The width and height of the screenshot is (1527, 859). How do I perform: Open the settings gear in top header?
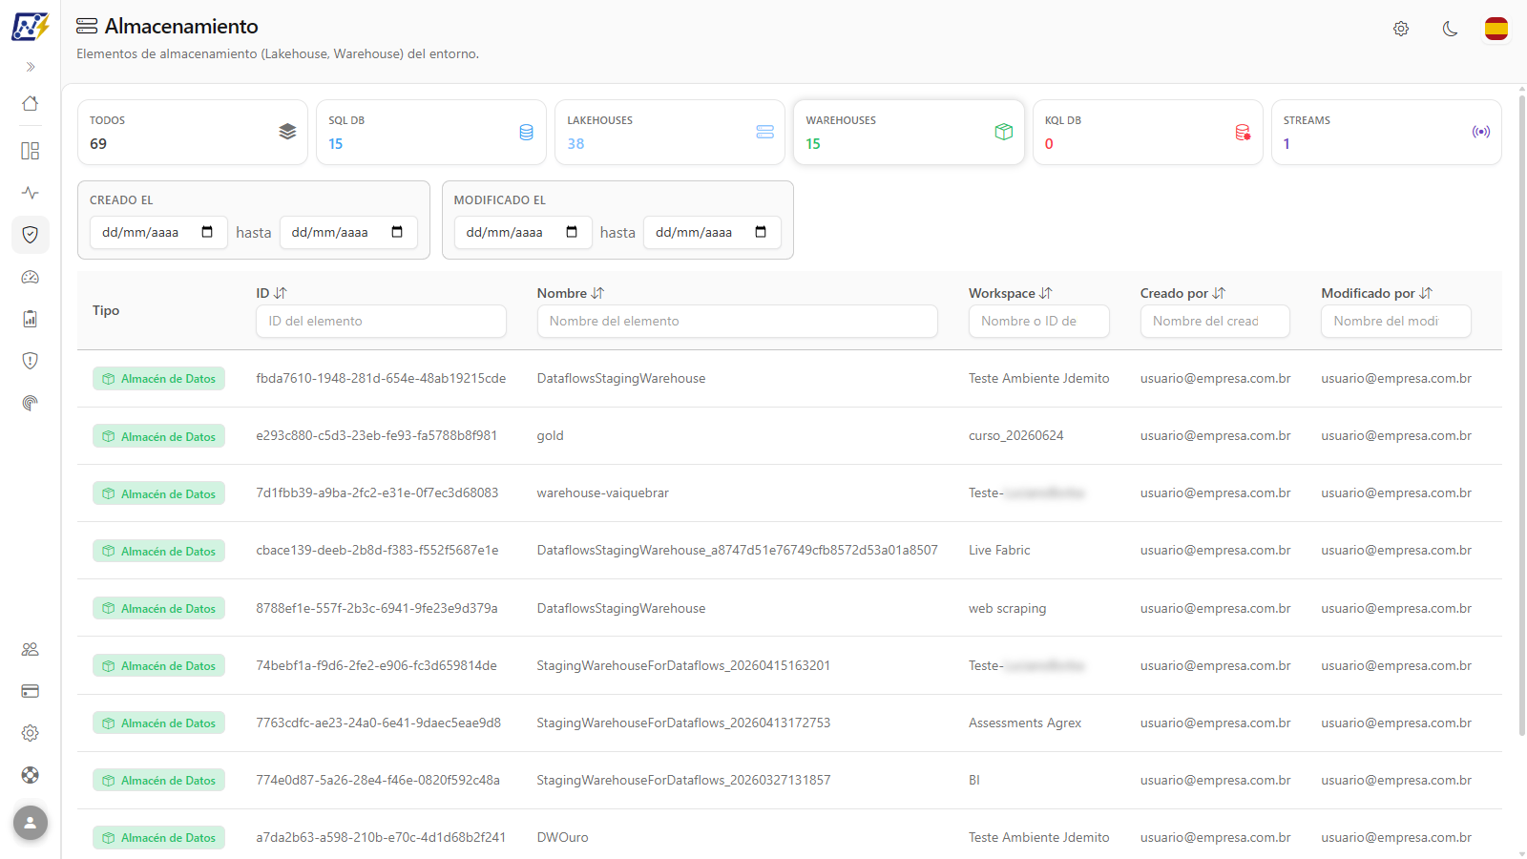(x=1401, y=29)
